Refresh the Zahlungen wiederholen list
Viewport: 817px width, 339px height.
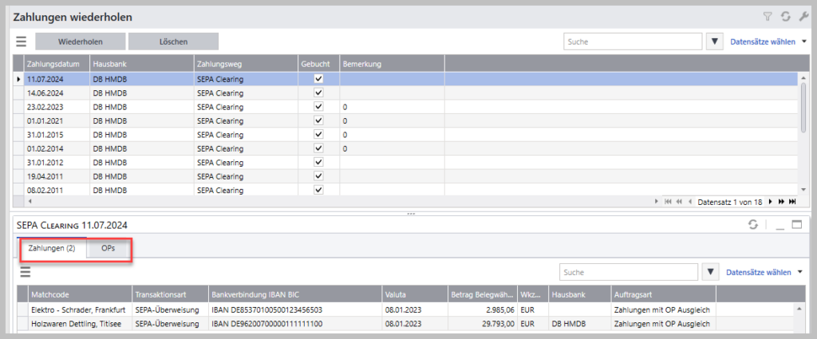785,17
